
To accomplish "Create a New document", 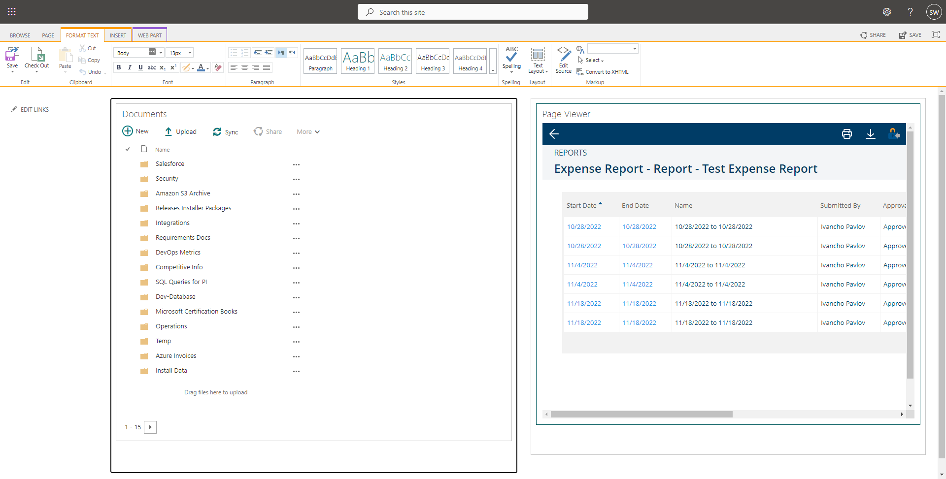I will (135, 131).
